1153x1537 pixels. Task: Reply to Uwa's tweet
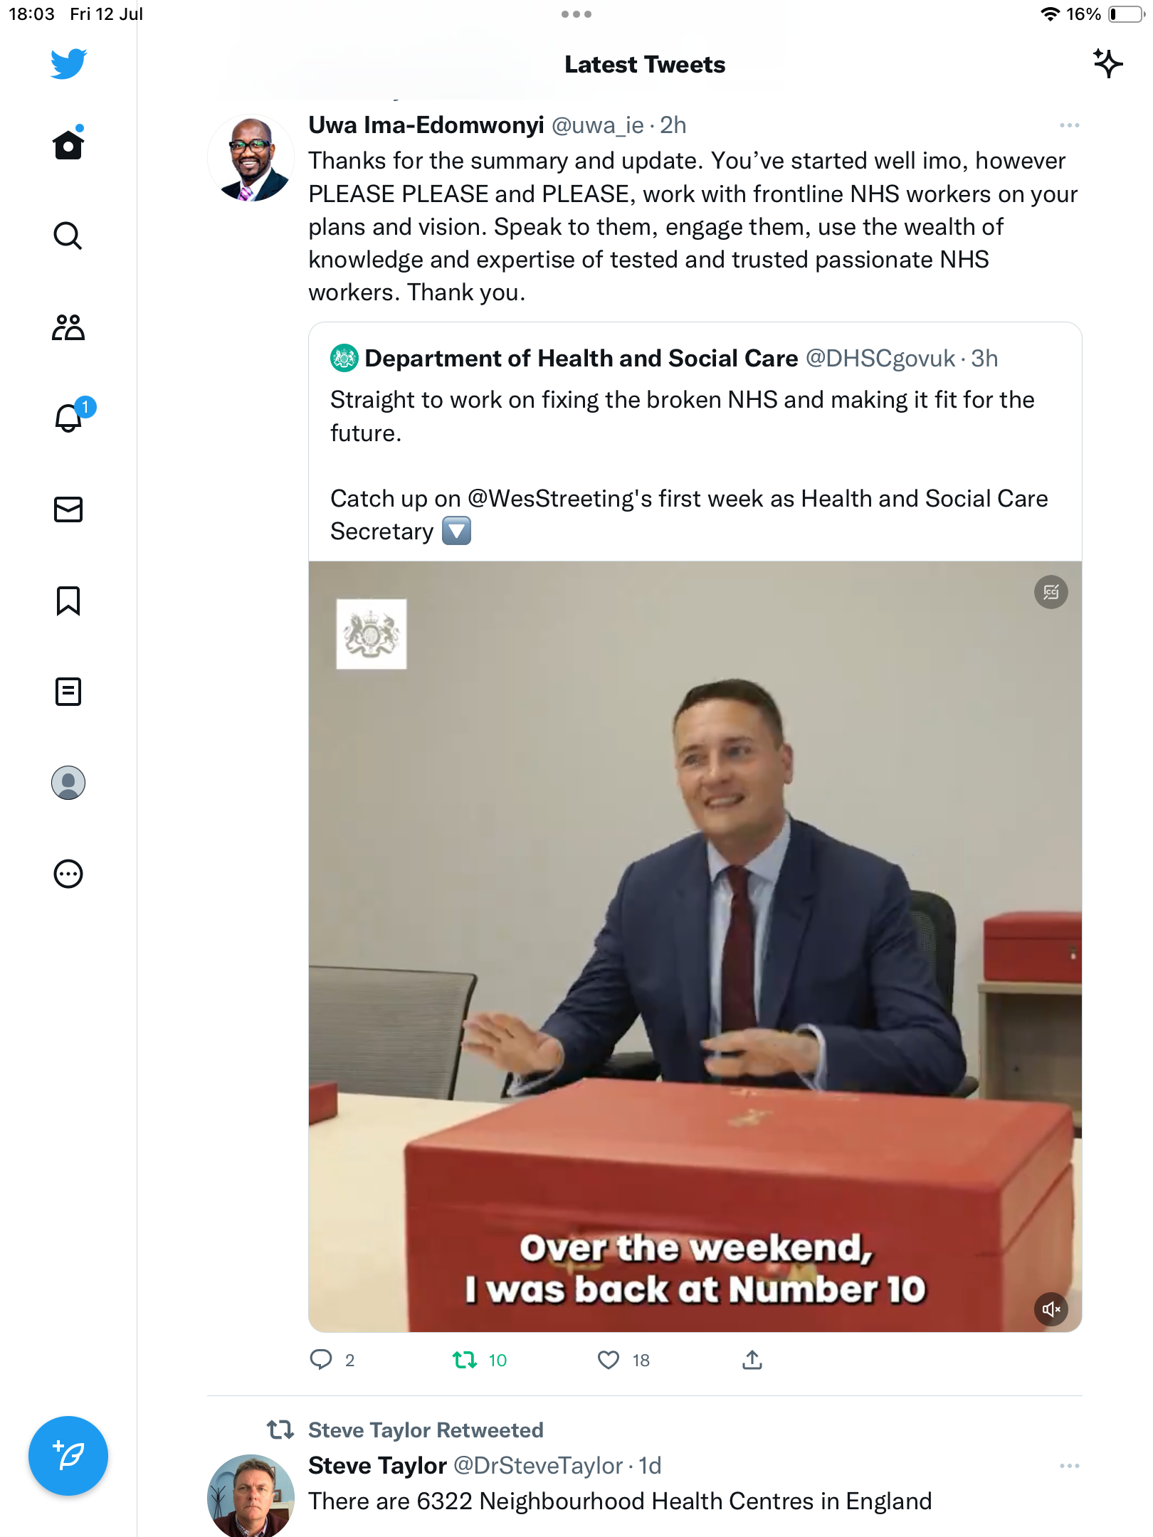(x=321, y=1361)
